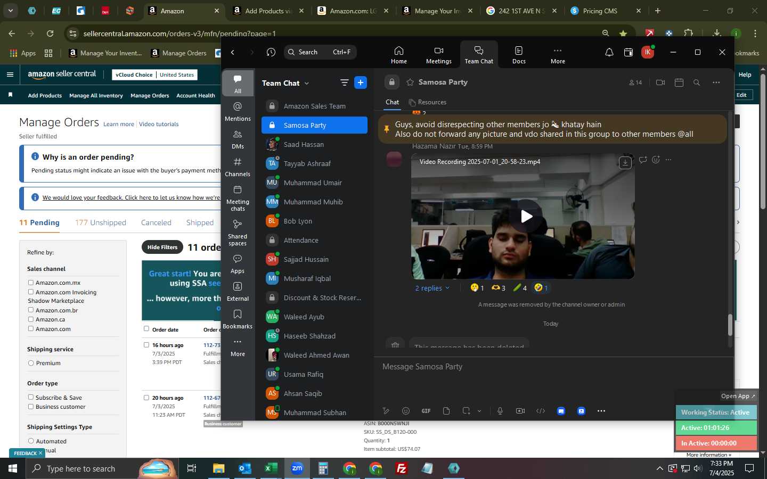The width and height of the screenshot is (767, 479).
Task: Show hidden system tray icons
Action: (x=659, y=469)
